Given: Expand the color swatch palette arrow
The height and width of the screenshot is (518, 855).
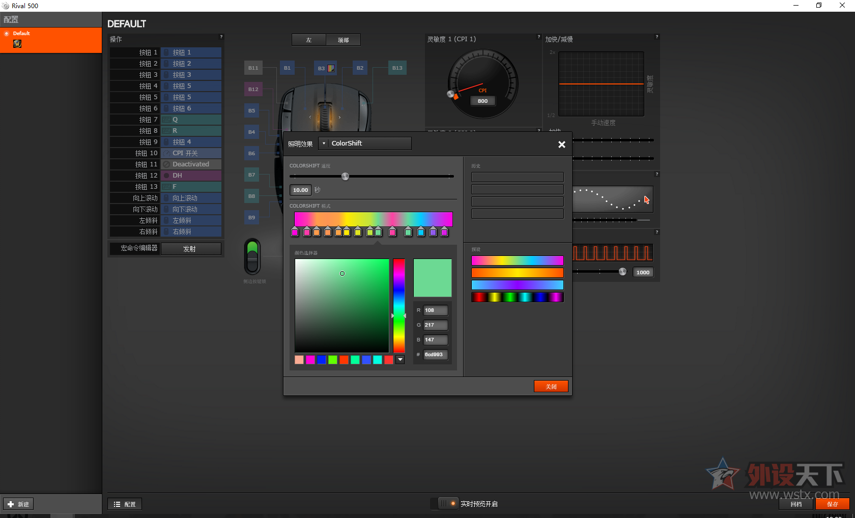Looking at the screenshot, I should 400,360.
